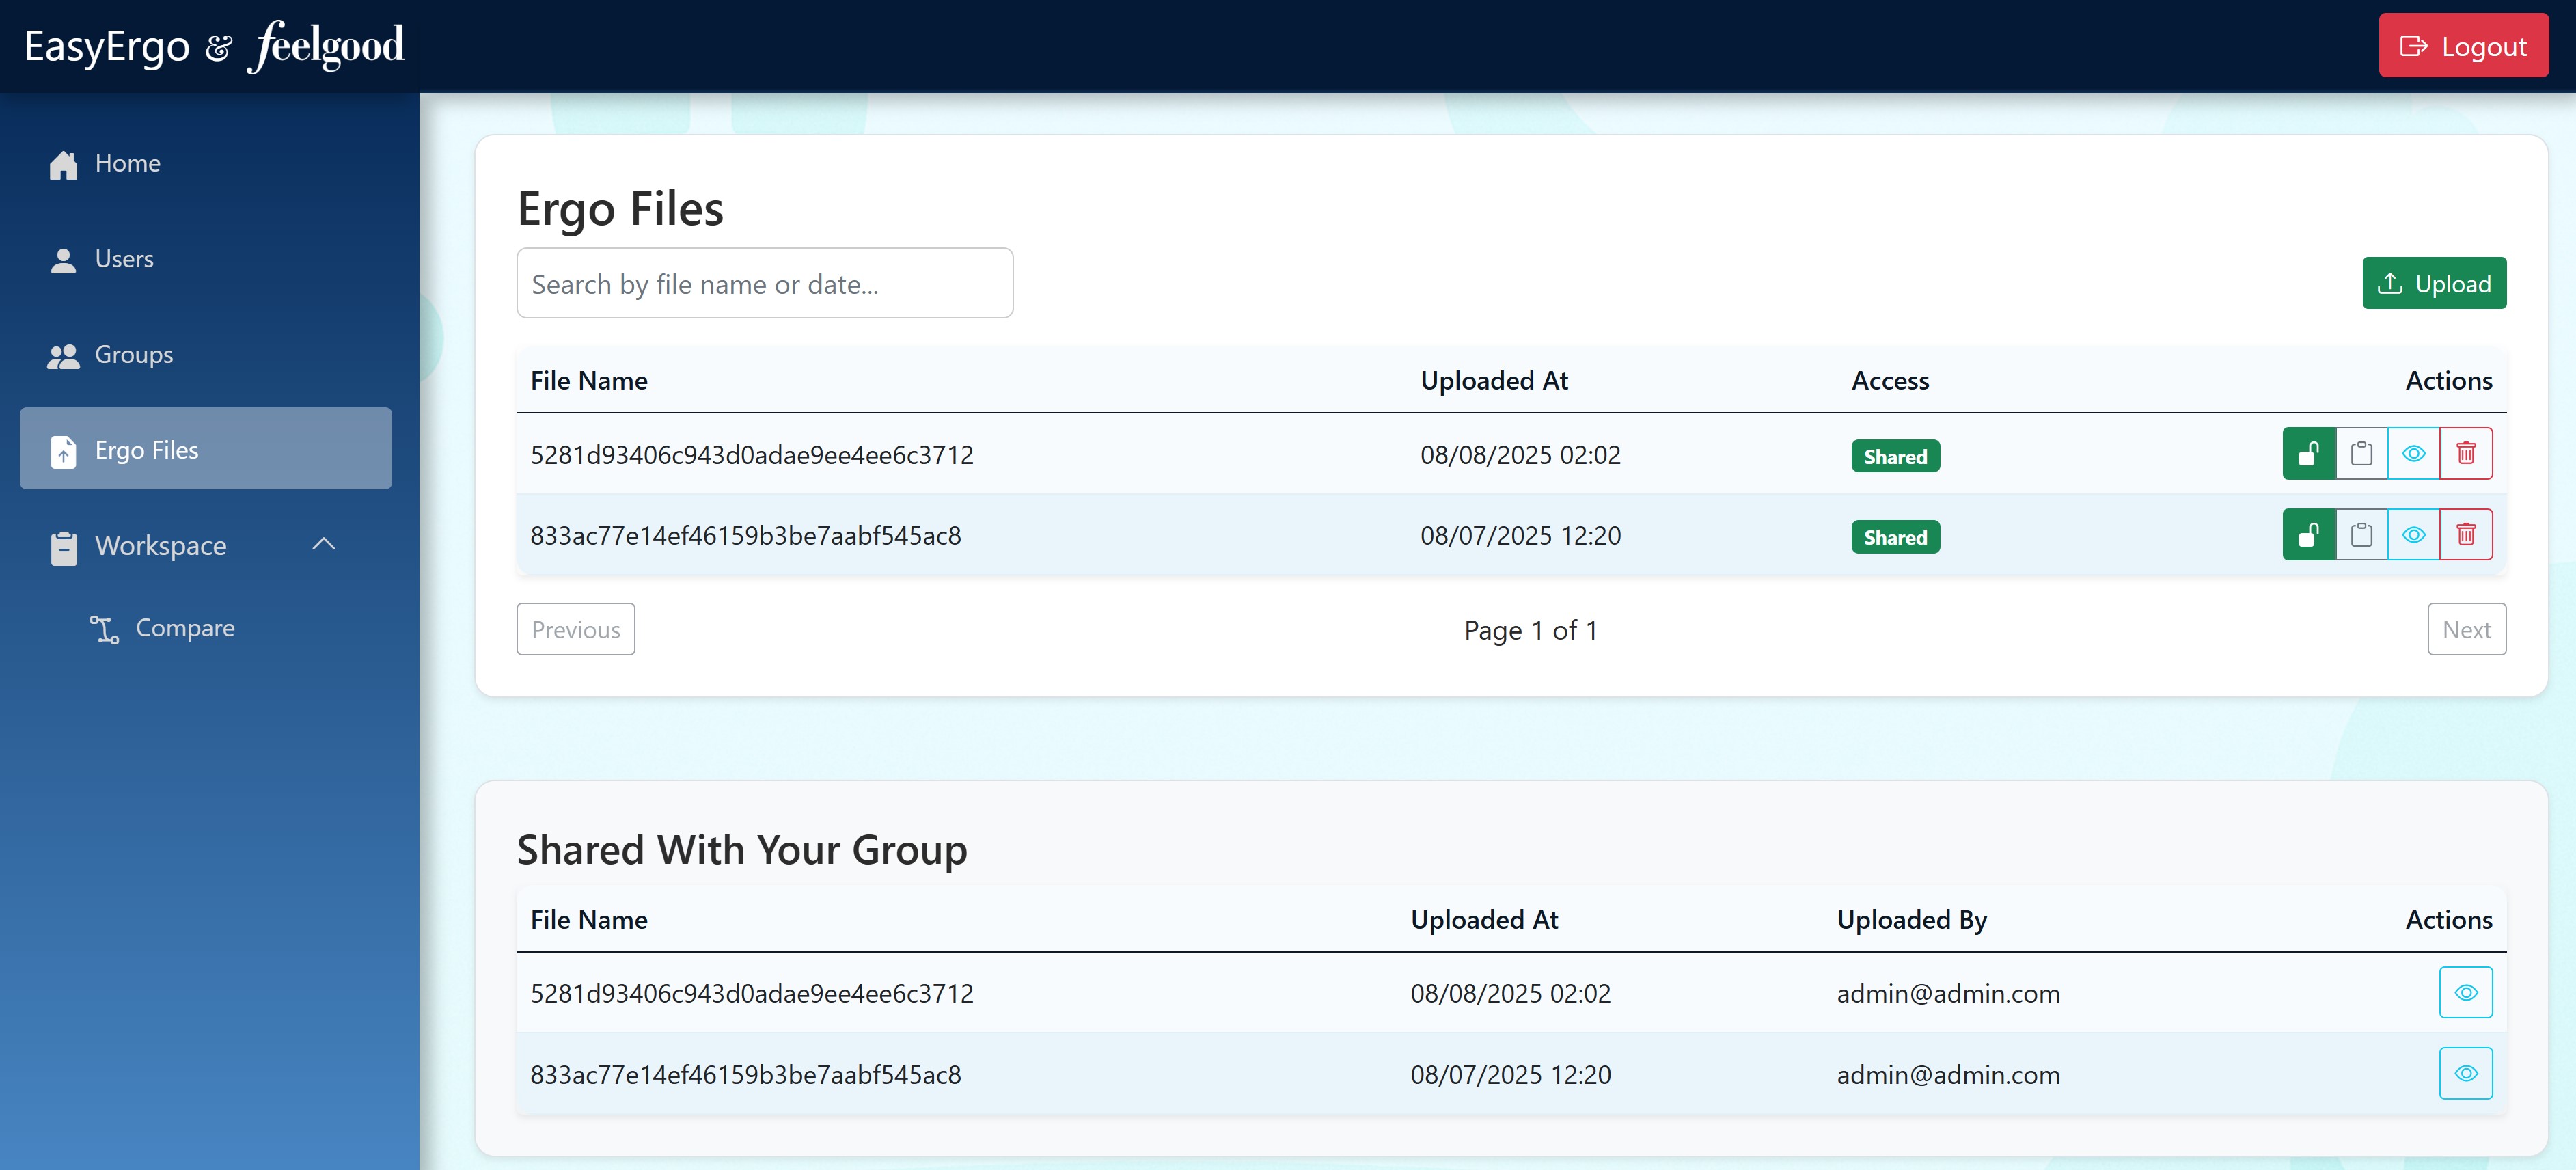Image resolution: width=2576 pixels, height=1170 pixels.
Task: Click Uploaded By column header
Action: pyautogui.click(x=1912, y=920)
